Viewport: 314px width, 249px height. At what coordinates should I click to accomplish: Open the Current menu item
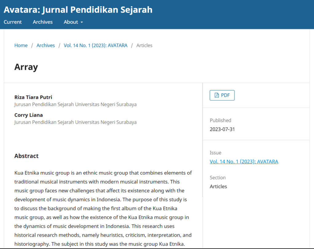(13, 22)
